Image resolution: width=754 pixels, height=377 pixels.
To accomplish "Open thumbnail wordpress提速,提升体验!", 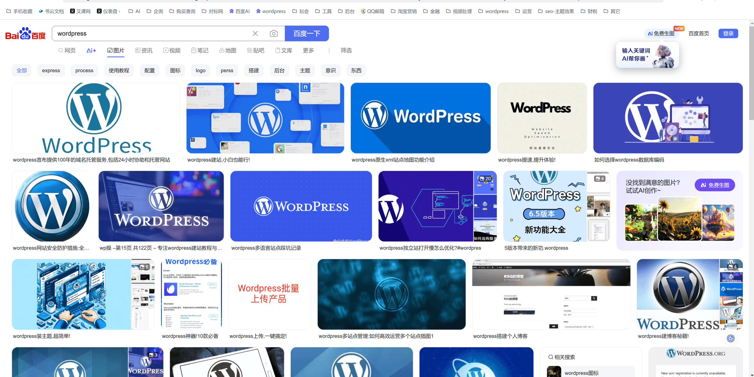I will [x=542, y=118].
